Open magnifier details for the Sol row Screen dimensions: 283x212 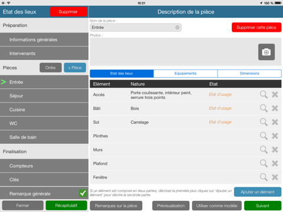[264, 122]
